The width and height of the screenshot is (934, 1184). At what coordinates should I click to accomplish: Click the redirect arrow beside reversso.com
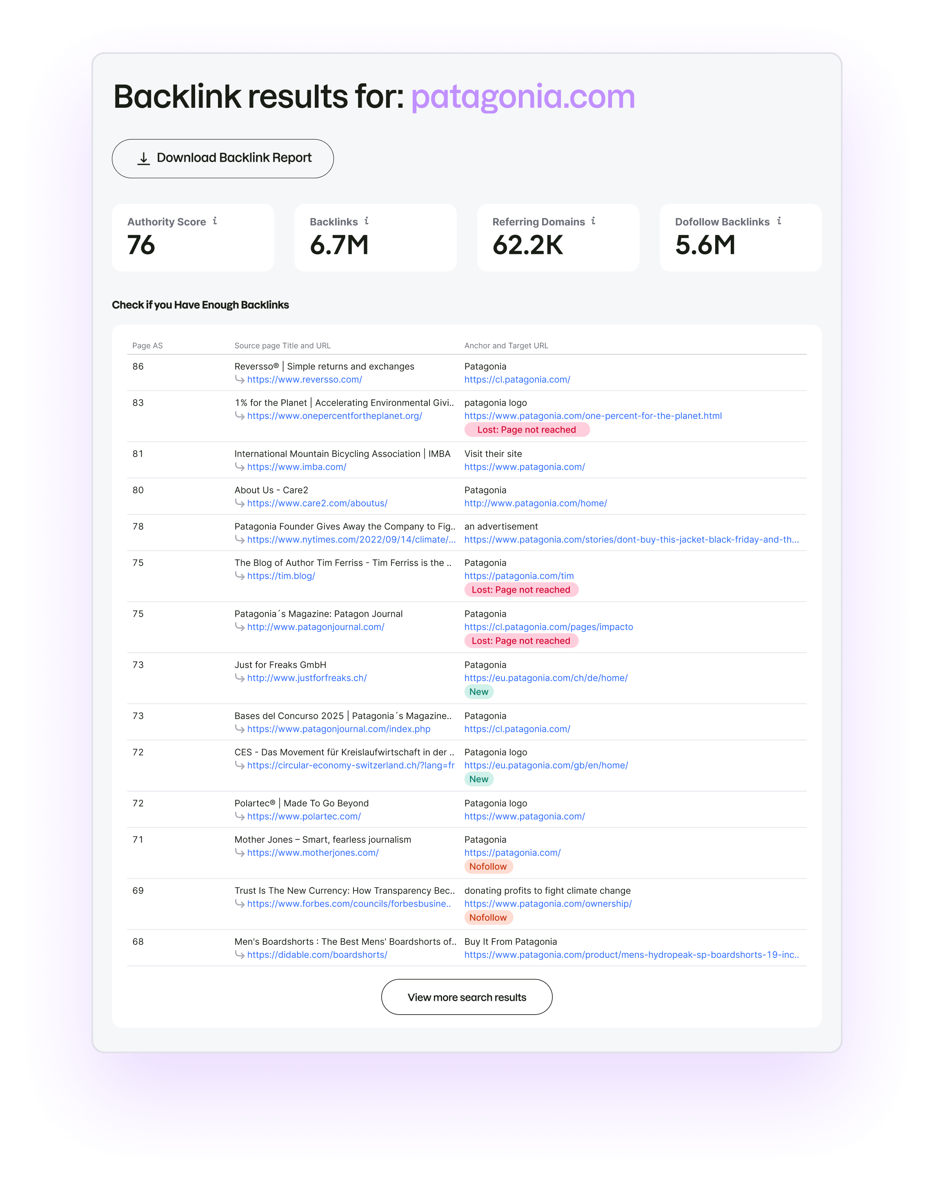pyautogui.click(x=239, y=380)
